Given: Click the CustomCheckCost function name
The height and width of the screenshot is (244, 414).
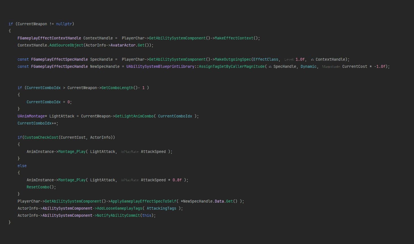Looking at the screenshot, I should [41, 137].
